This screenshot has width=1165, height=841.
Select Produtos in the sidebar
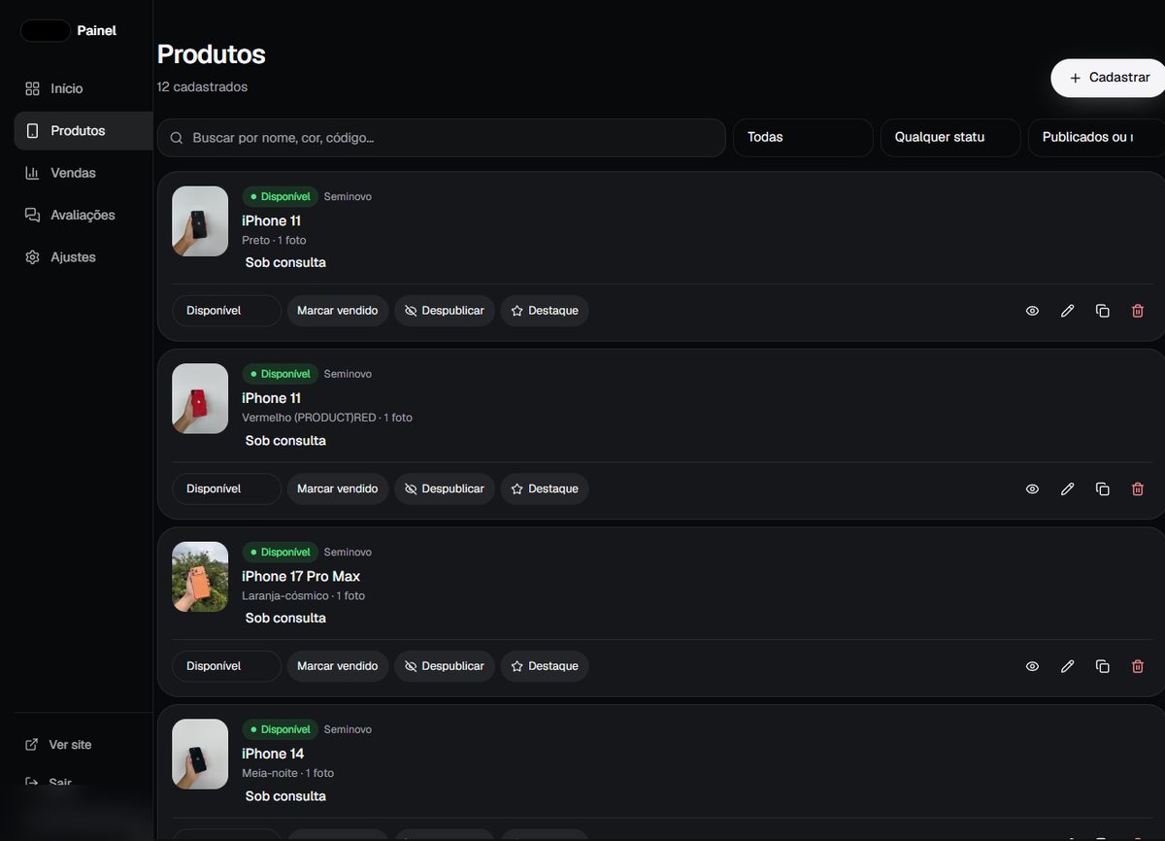(83, 131)
